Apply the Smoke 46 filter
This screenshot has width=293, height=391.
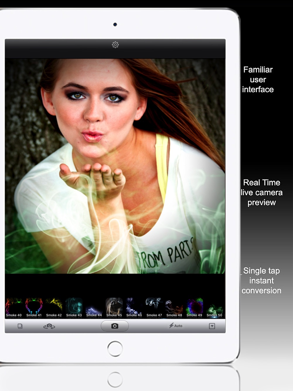coord(134,308)
